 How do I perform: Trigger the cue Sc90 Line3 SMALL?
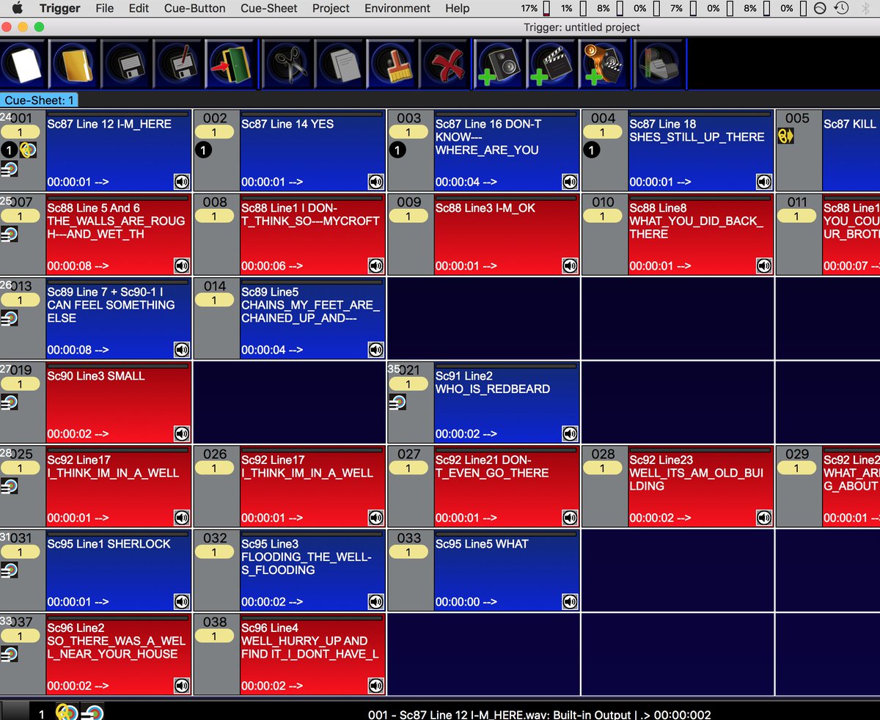[x=119, y=403]
